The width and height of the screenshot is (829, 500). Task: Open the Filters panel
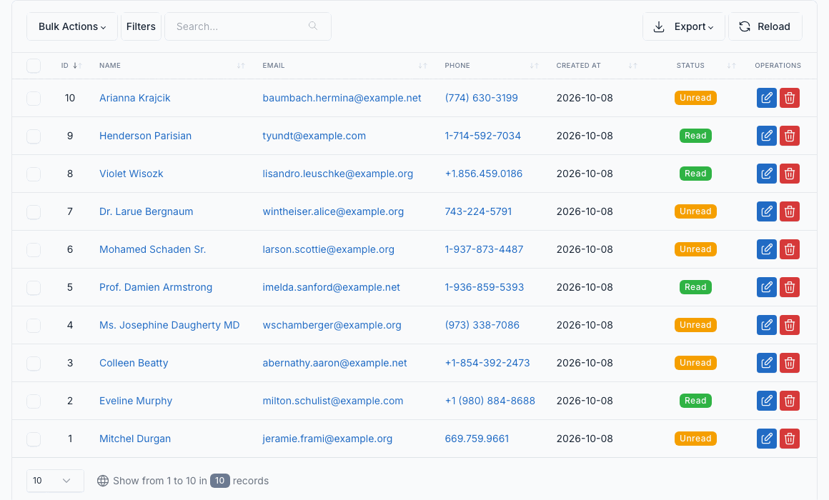tap(142, 26)
